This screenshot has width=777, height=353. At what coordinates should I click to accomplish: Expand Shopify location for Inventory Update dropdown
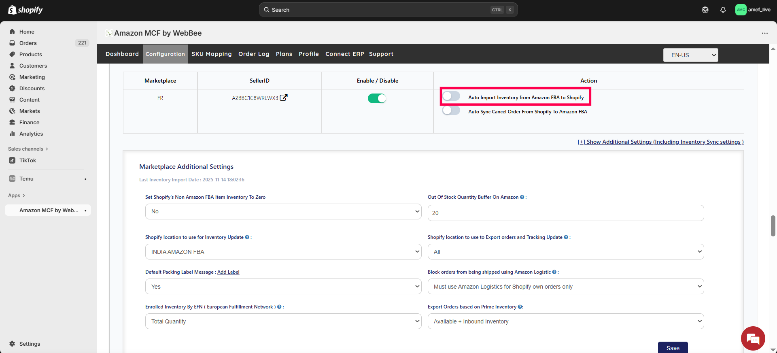(283, 252)
